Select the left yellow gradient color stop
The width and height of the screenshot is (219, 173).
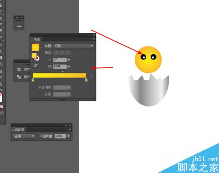click(33, 80)
